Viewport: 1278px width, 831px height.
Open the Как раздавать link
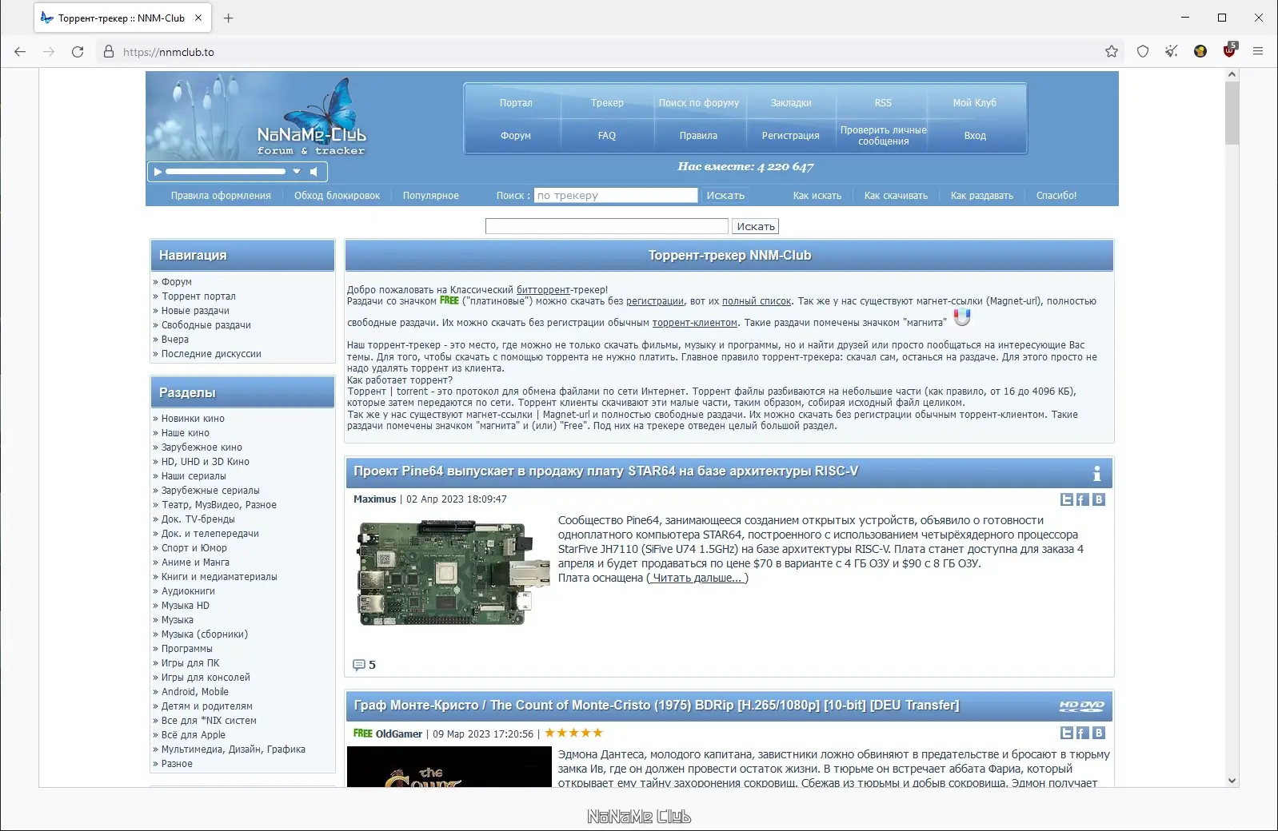981,196
